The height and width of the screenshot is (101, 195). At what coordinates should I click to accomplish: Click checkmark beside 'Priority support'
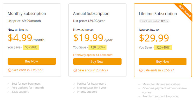pyautogui.click(x=74, y=92)
